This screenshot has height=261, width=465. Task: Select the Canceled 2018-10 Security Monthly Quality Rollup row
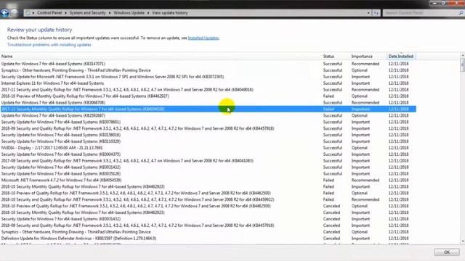click(x=209, y=212)
